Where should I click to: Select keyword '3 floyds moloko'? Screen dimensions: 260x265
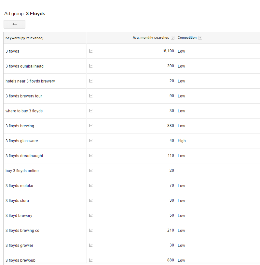tap(19, 185)
